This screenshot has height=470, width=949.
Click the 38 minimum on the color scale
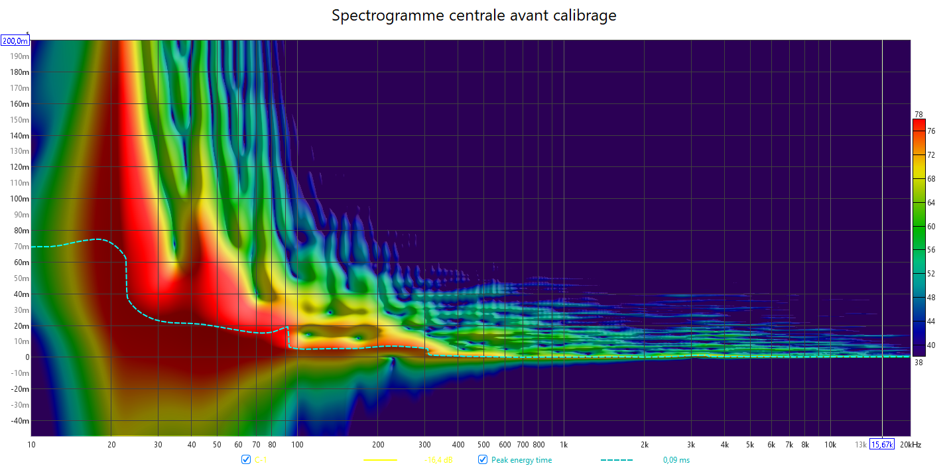[x=918, y=362]
